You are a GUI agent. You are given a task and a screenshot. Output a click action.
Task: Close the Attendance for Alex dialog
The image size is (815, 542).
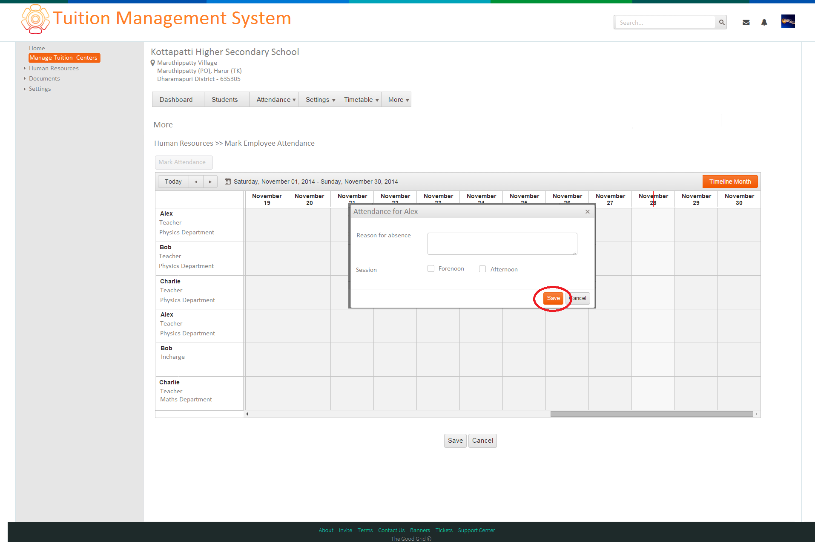click(588, 211)
